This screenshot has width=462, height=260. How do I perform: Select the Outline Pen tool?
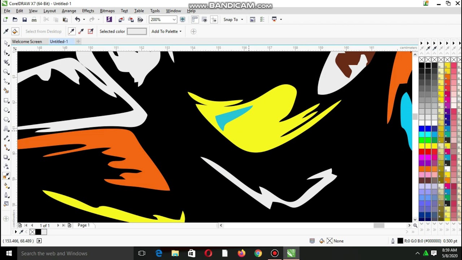(6, 195)
